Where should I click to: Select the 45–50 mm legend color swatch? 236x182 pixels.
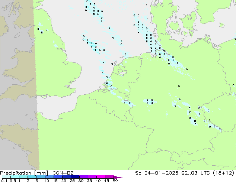coord(109,177)
